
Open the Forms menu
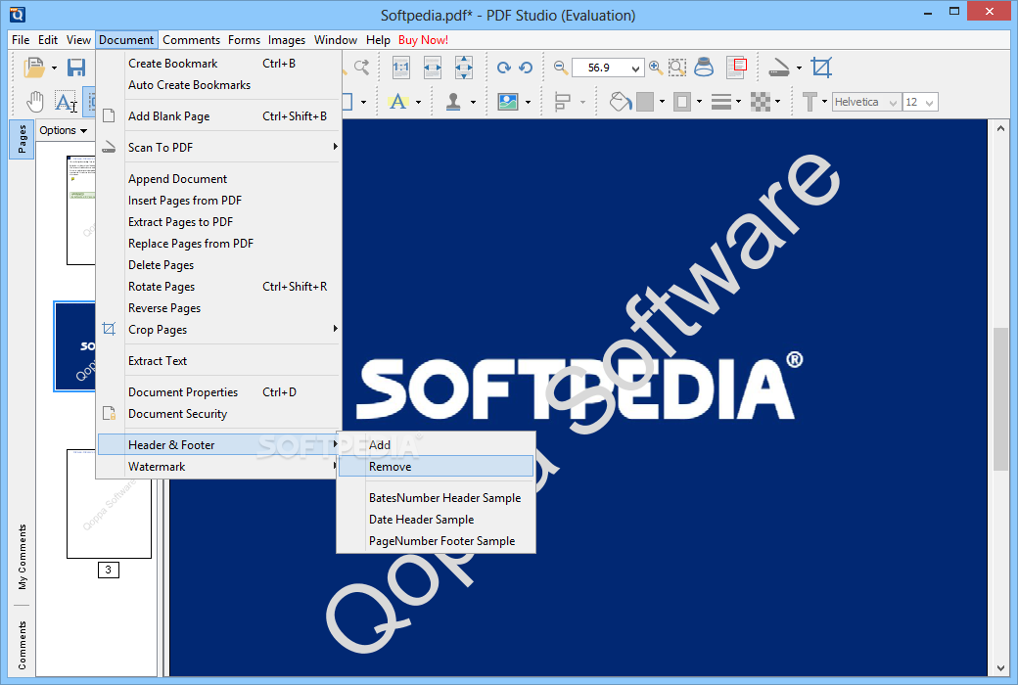[244, 39]
